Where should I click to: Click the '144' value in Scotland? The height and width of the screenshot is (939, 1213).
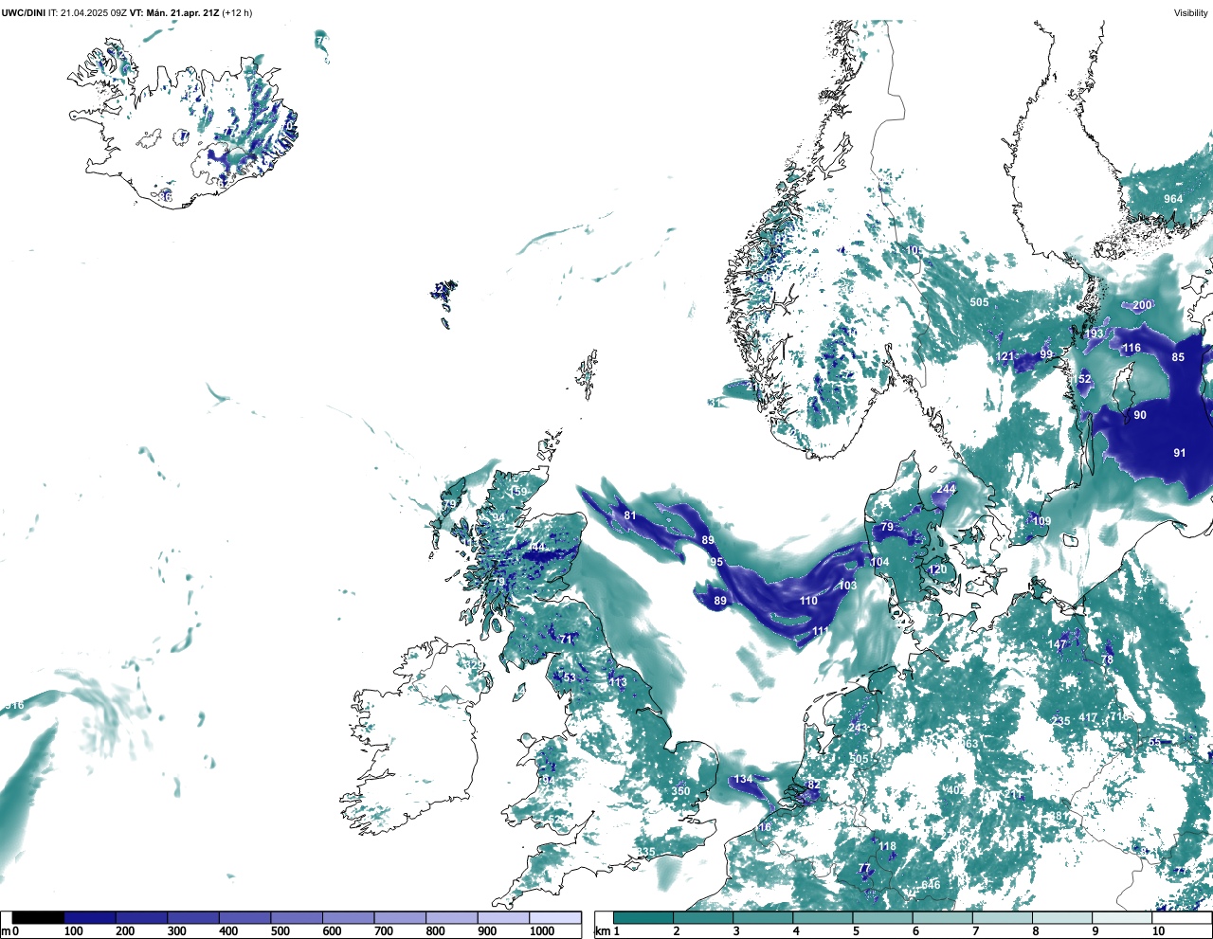point(537,547)
